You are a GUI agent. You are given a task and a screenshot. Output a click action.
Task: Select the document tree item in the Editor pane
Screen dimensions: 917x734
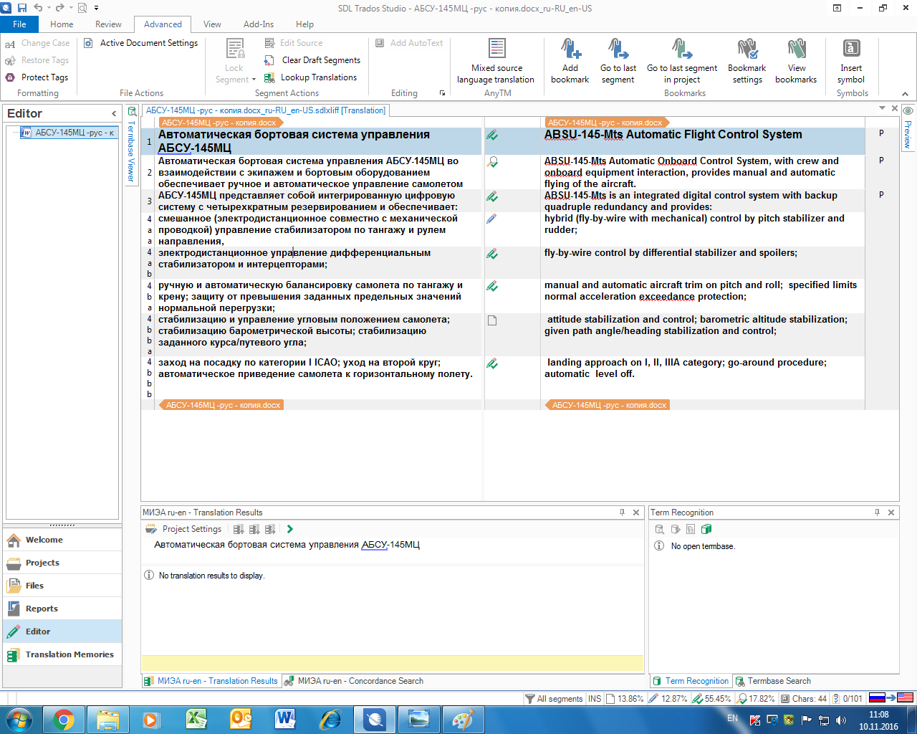click(69, 133)
